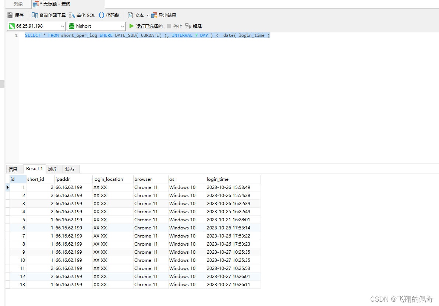Click the ipaddr column header
This screenshot has height=306, width=439.
pos(73,179)
